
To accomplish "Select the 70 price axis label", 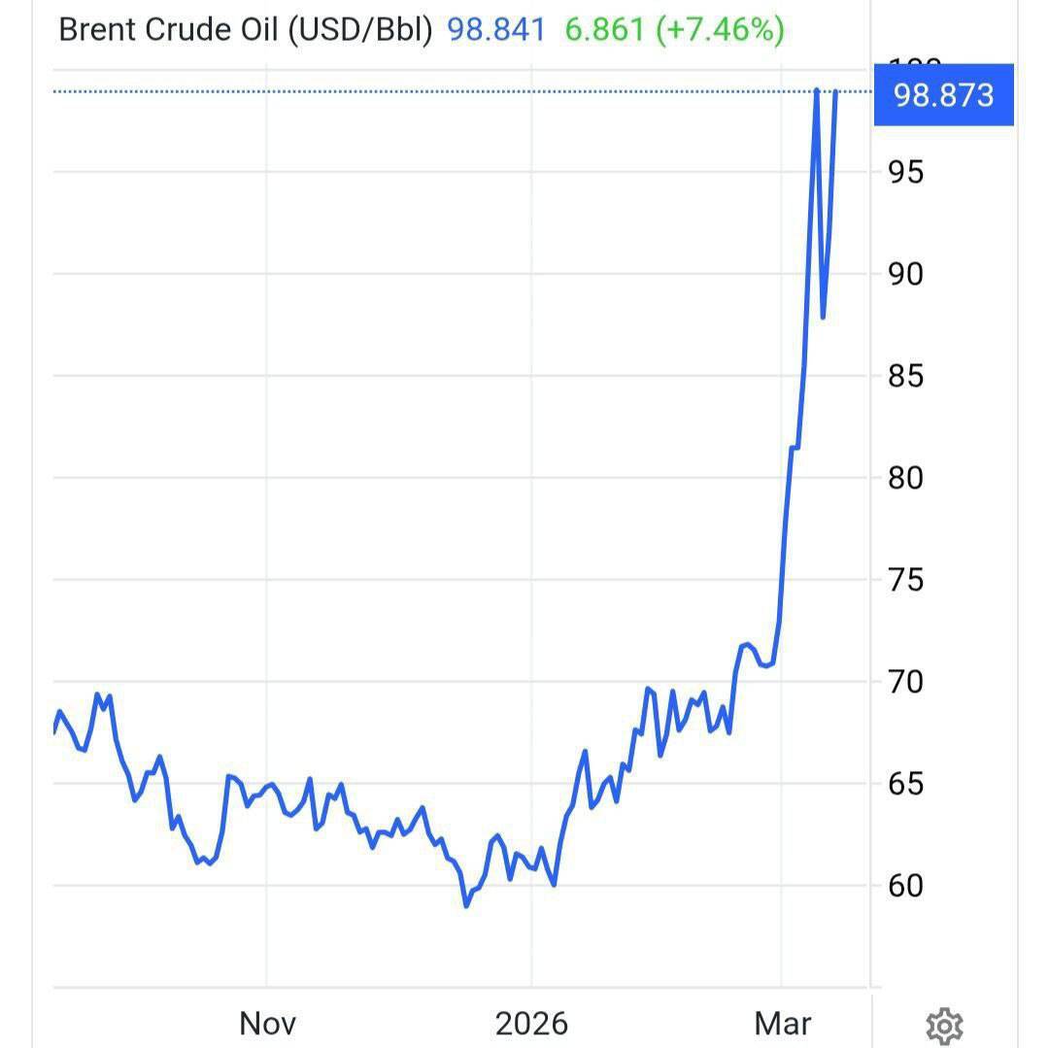I will click(x=905, y=682).
